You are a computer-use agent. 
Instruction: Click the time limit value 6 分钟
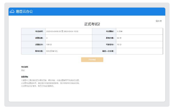click(120, 31)
